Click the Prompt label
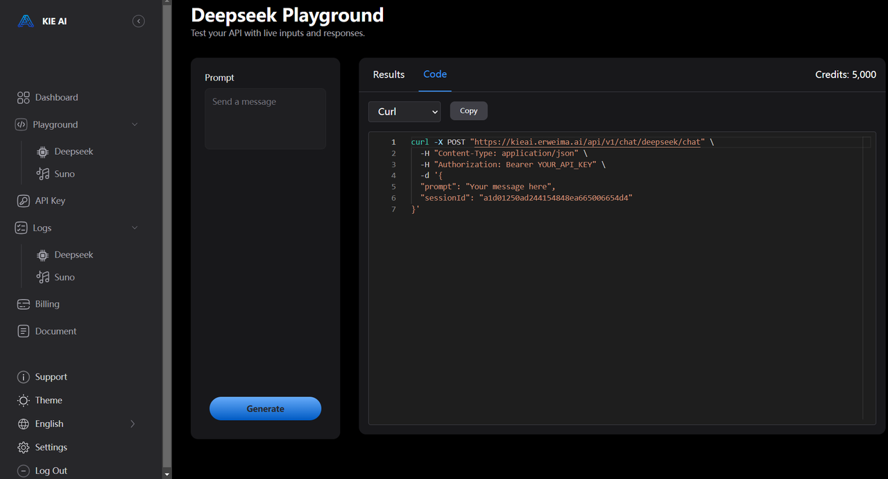Viewport: 888px width, 479px height. [x=219, y=78]
